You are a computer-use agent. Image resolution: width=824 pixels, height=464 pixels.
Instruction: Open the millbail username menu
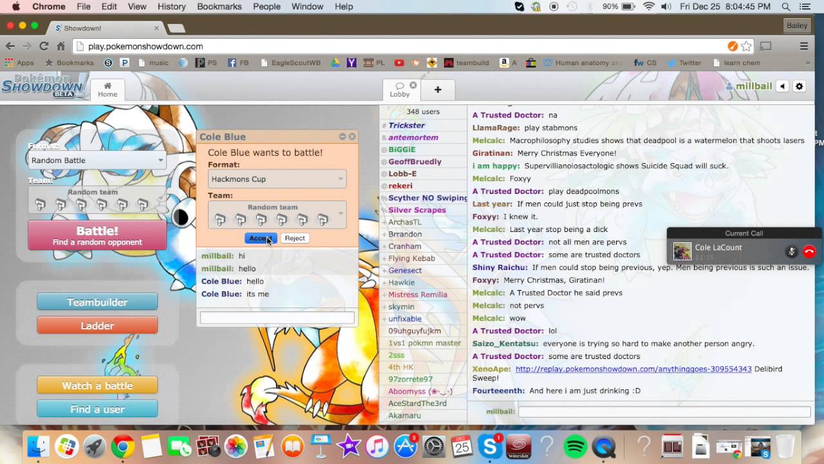tap(748, 86)
